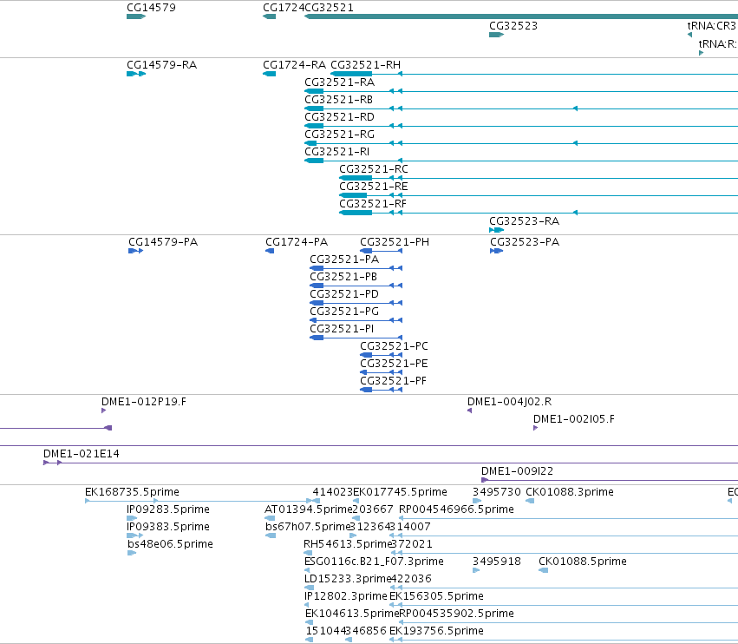Select the CG32521-RI transcript label
738x644 pixels.
tap(337, 152)
